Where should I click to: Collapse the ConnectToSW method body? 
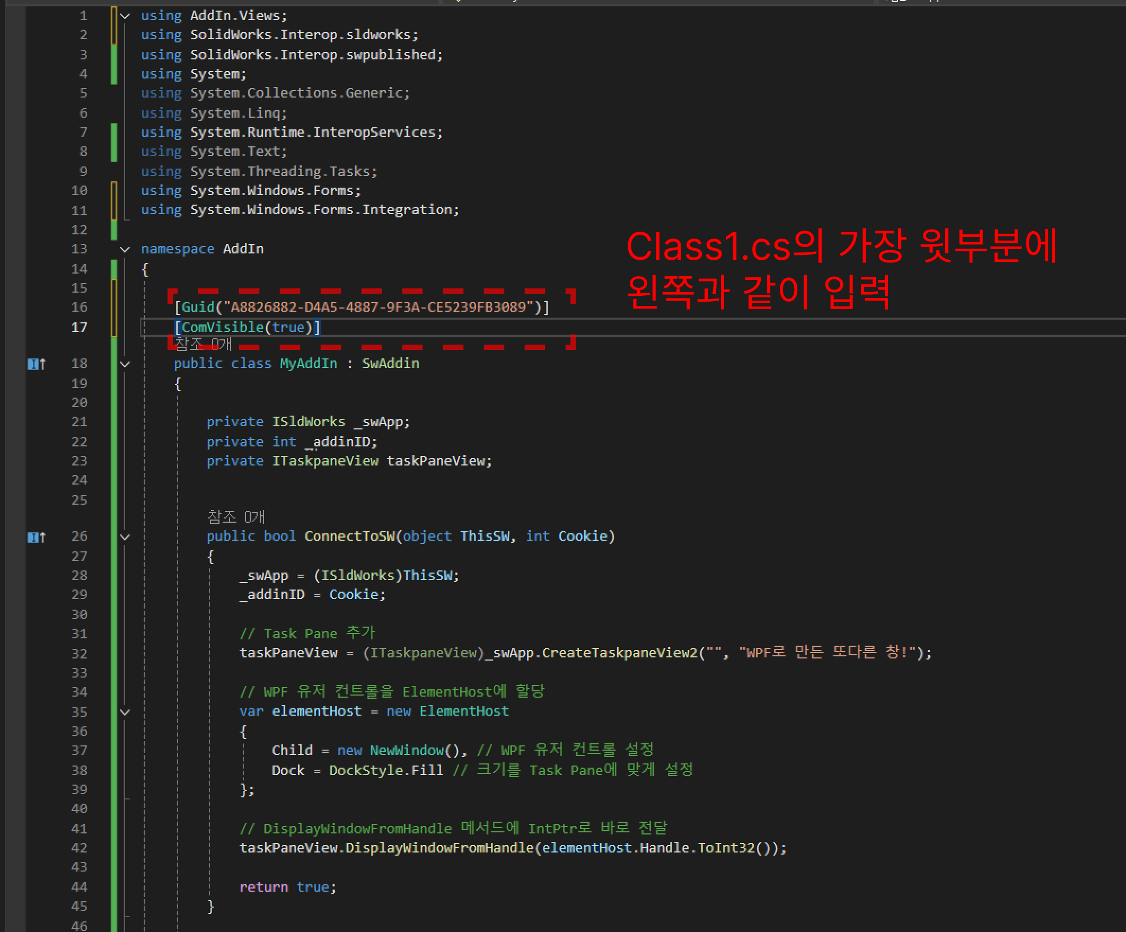125,537
